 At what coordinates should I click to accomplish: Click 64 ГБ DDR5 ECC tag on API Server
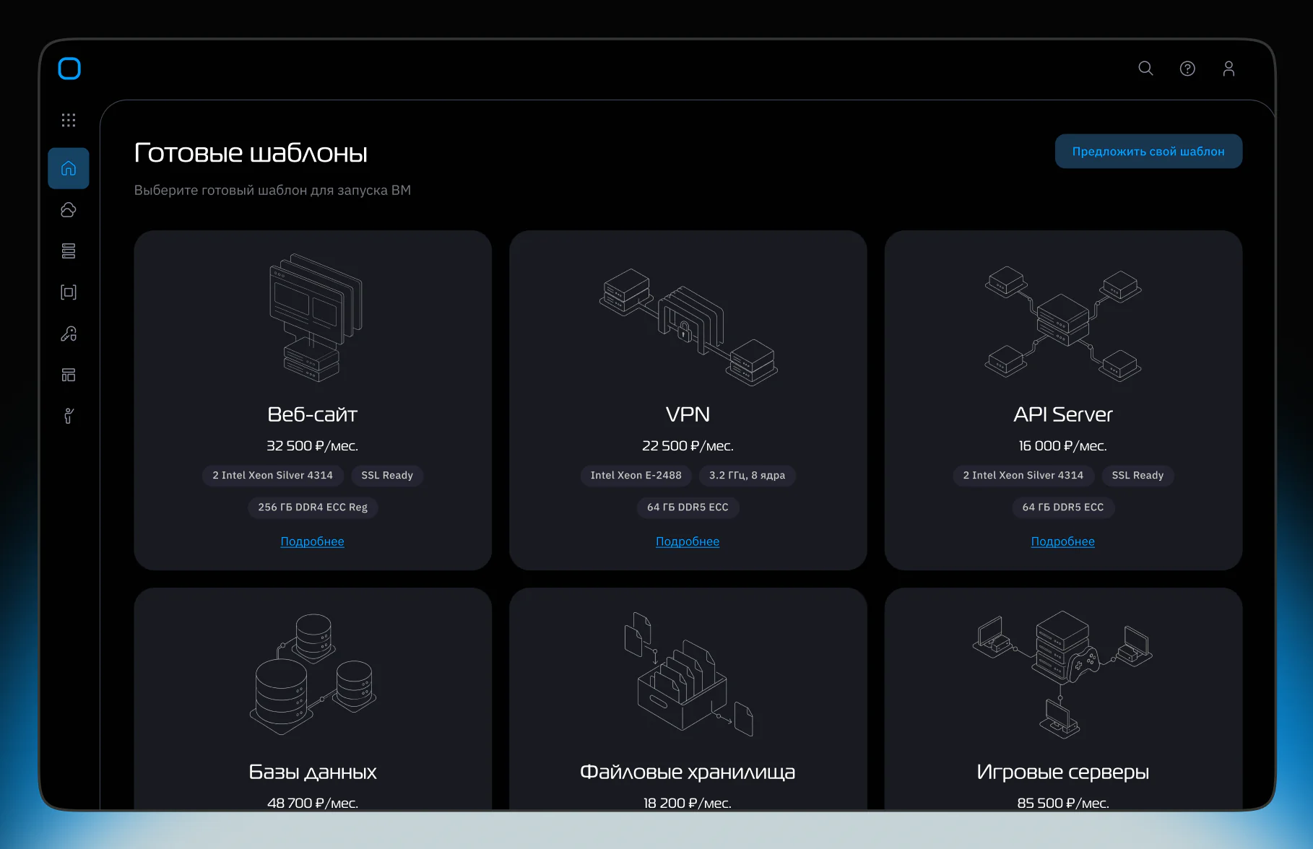pos(1063,508)
